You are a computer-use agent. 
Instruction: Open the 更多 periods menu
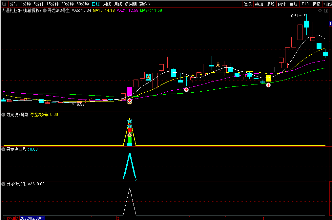(x=145, y=4)
